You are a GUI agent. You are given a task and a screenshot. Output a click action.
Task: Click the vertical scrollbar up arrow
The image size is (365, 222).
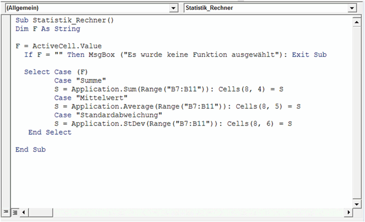[356, 22]
